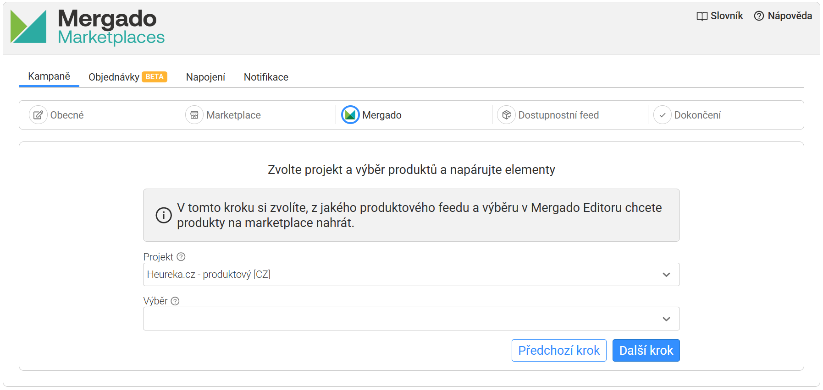Click the Předchozí krok button
This screenshot has height=390, width=823.
point(559,351)
